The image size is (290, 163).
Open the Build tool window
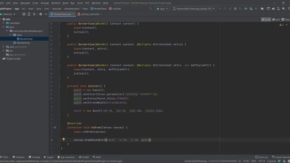click(x=97, y=157)
